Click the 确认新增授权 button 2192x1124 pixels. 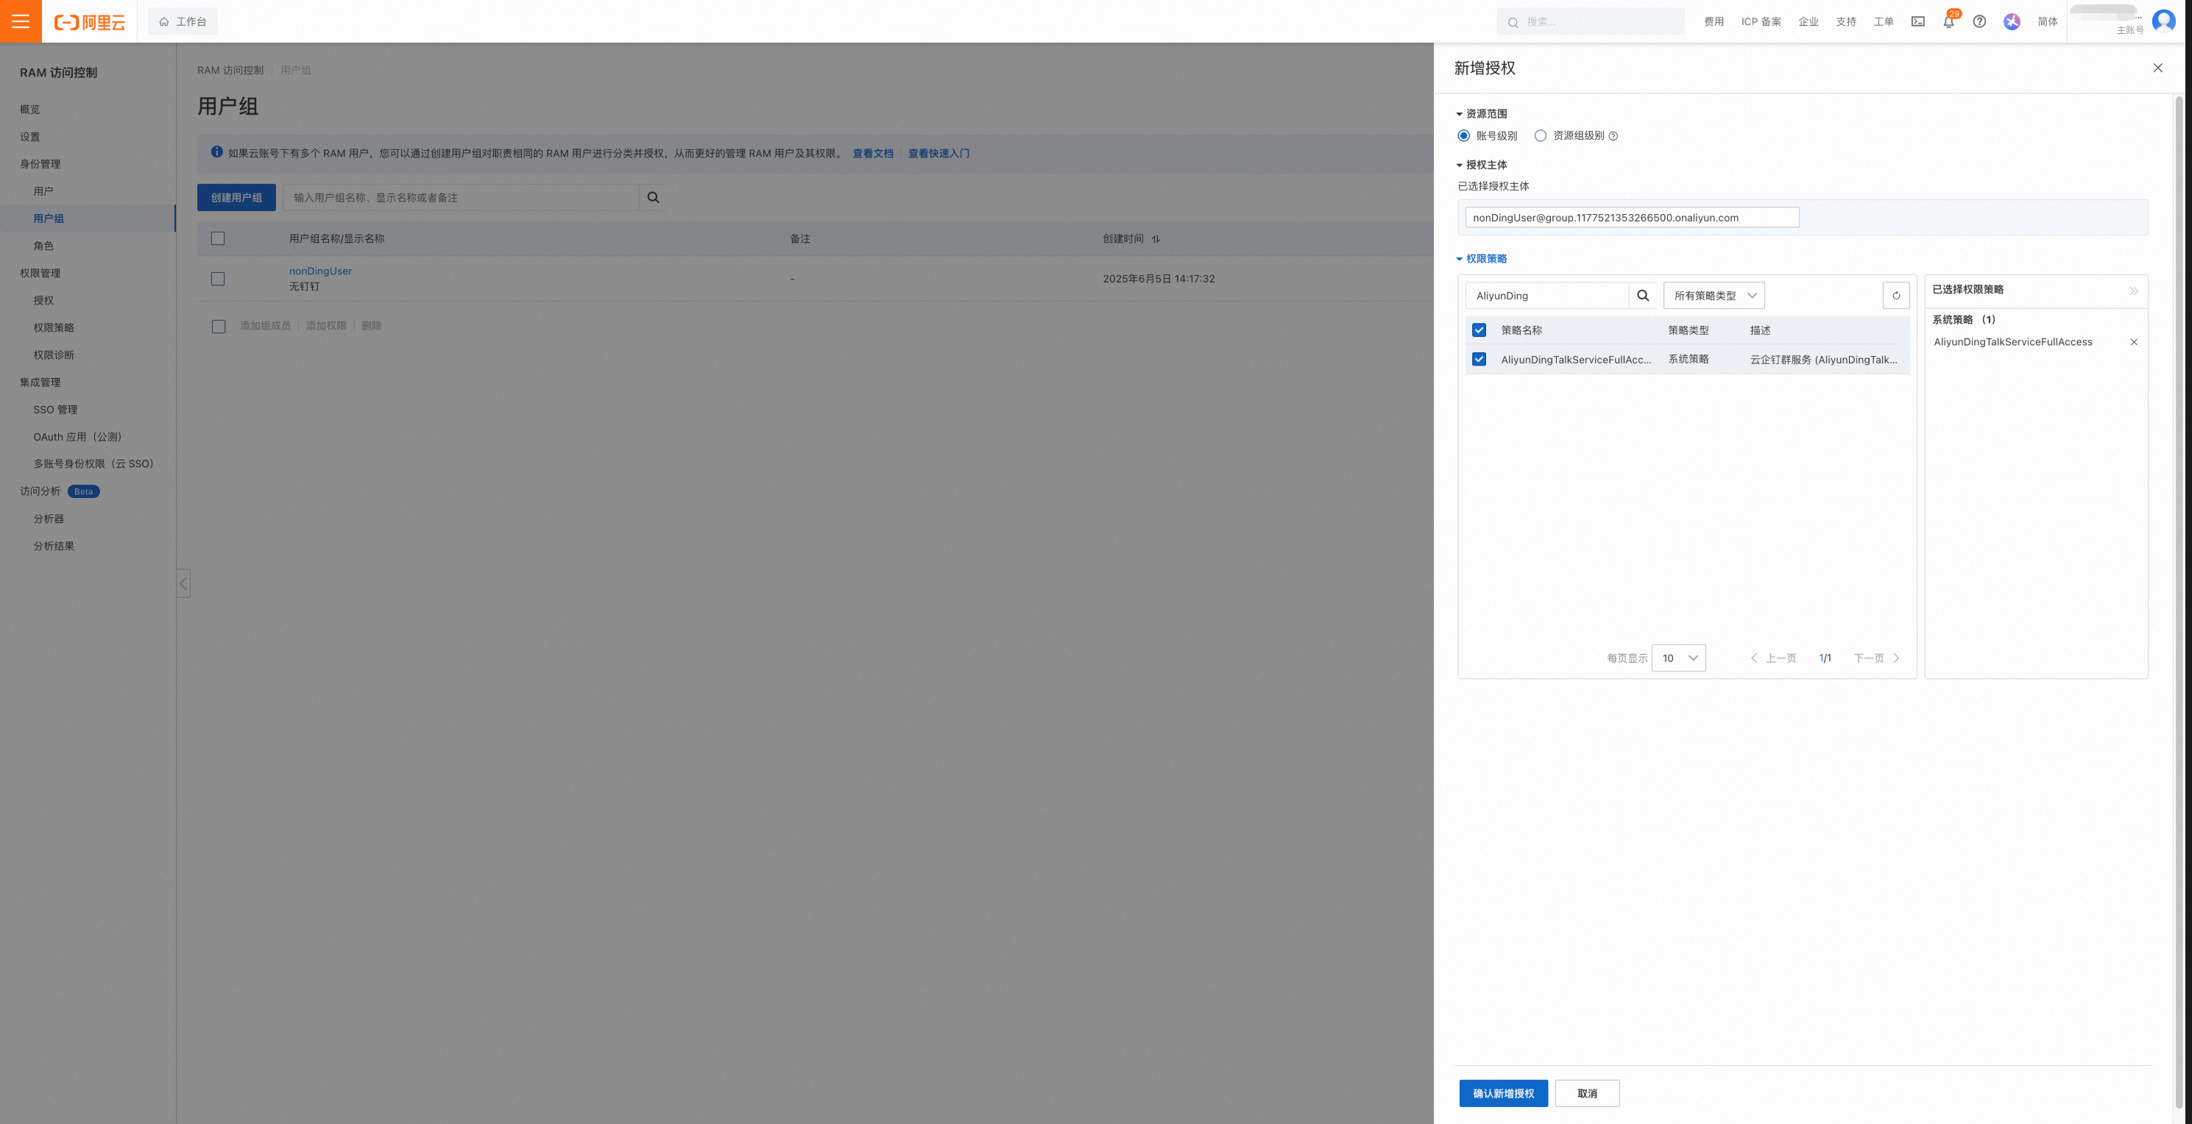1503,1093
